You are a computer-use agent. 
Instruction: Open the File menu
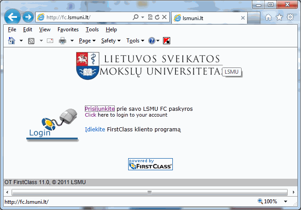coord(12,29)
